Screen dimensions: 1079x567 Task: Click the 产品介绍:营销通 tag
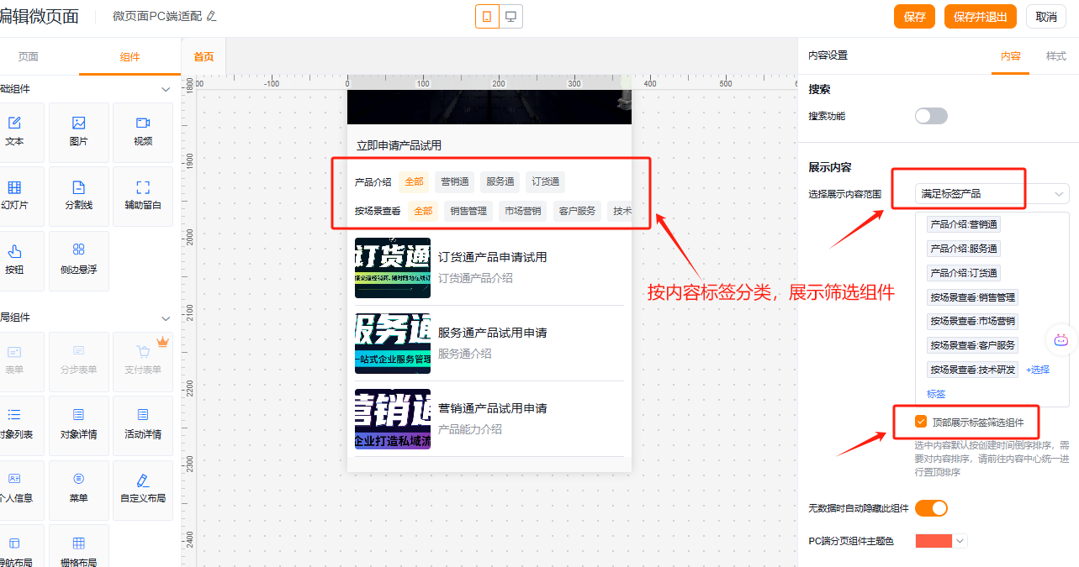point(964,225)
